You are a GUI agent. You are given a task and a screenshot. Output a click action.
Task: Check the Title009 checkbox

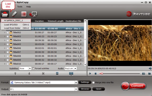click(x=8, y=60)
